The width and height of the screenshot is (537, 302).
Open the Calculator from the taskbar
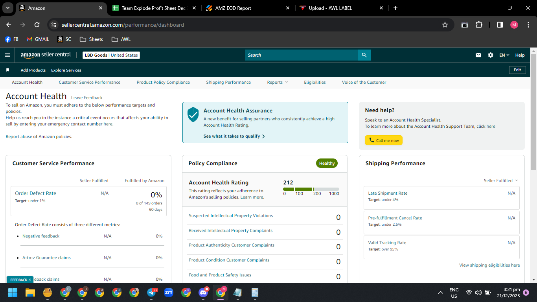click(255, 293)
